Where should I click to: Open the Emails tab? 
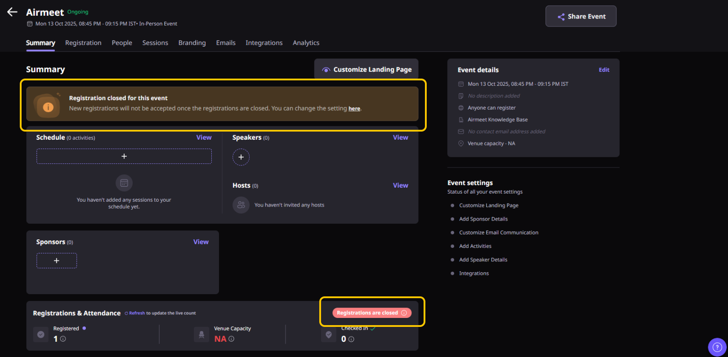tap(226, 43)
